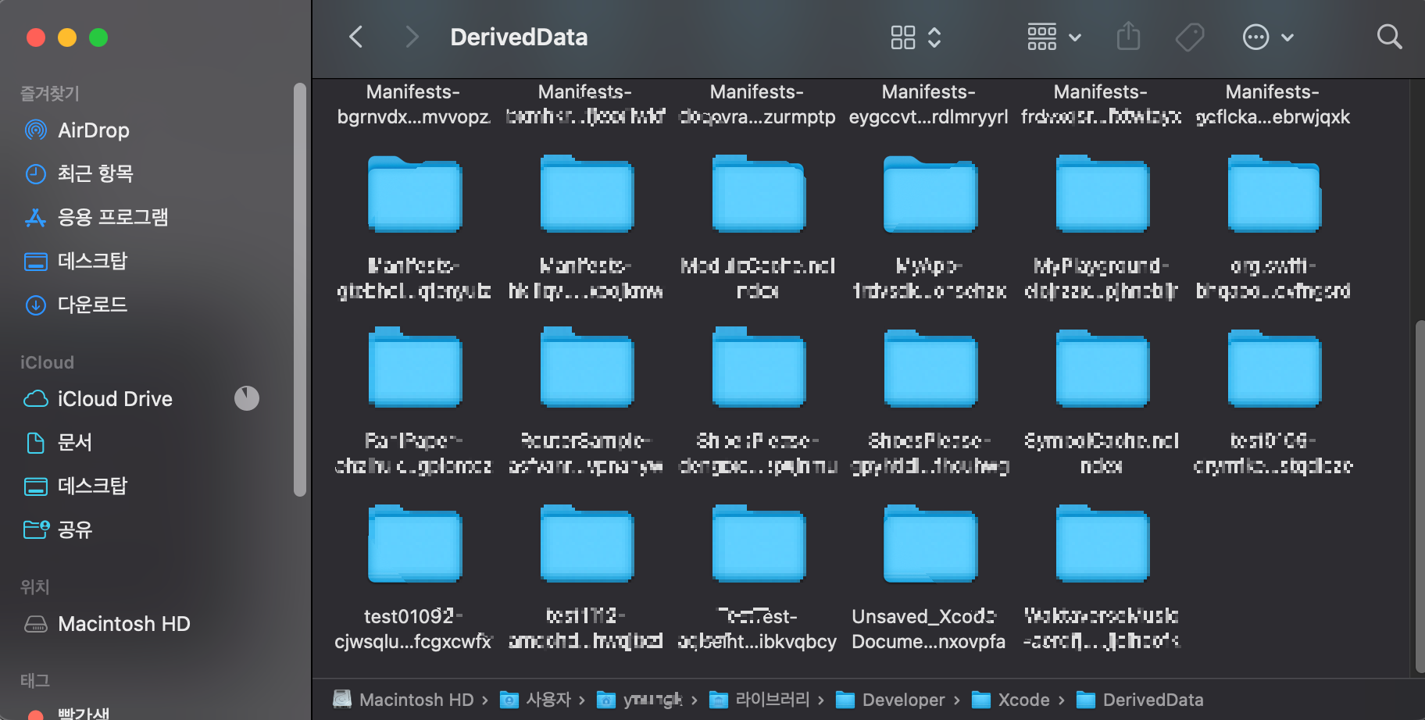The width and height of the screenshot is (1425, 720).
Task: Select the Manifests-eygccvt...rdlmryyrl label
Action: 929,104
